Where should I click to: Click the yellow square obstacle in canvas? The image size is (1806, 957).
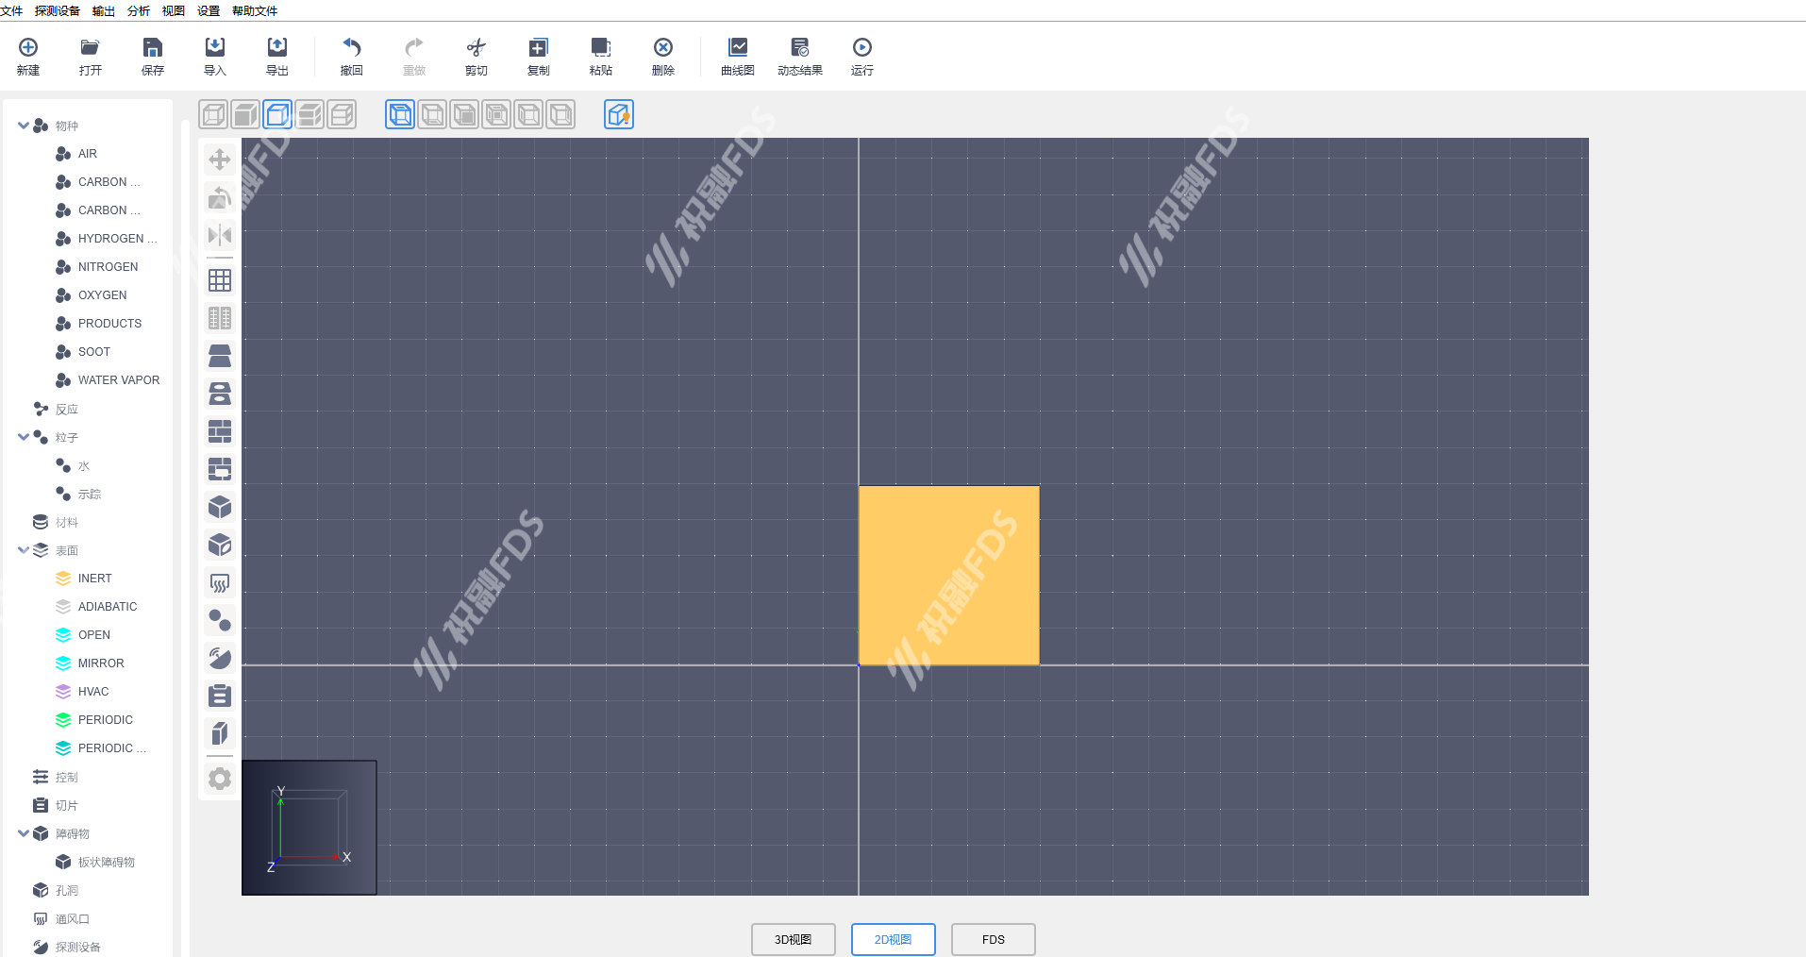(948, 575)
